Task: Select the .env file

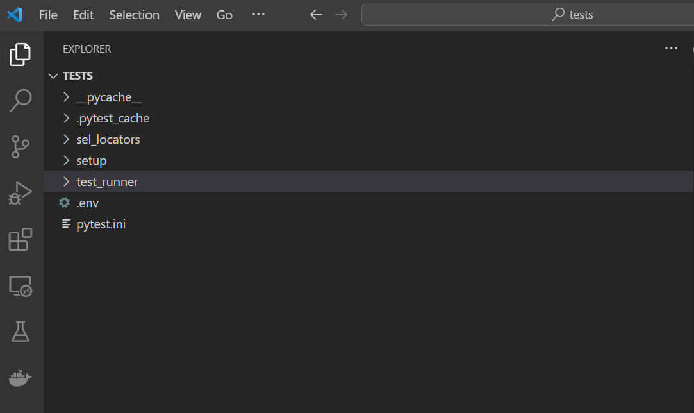Action: [x=87, y=203]
